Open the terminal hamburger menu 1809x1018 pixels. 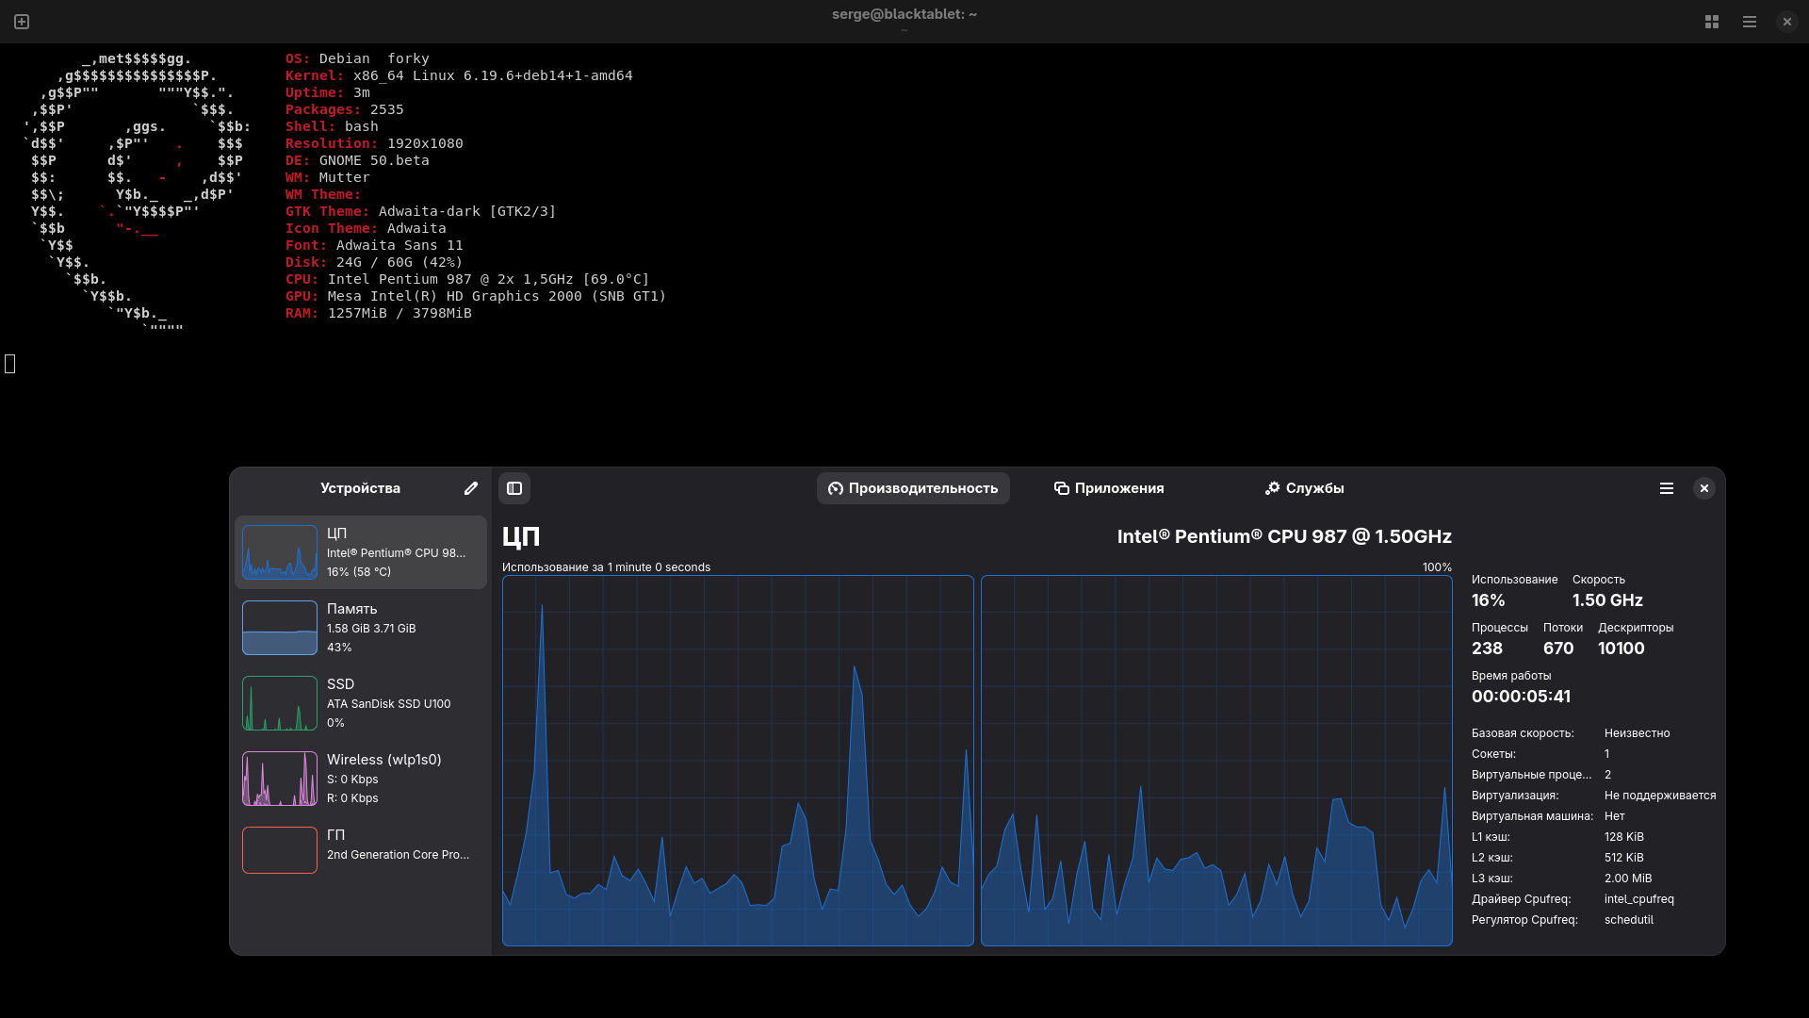1750,22
